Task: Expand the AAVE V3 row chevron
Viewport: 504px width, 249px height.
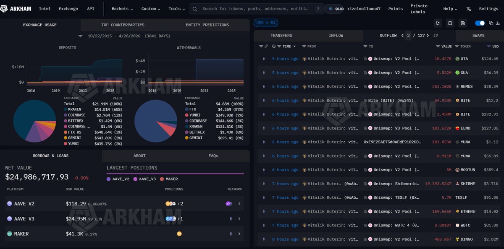Action: click(x=239, y=219)
